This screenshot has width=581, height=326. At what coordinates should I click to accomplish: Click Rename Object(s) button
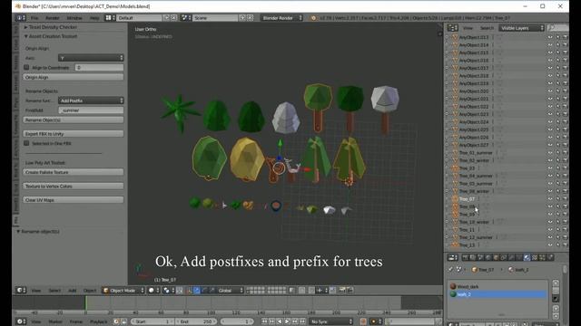coord(73,120)
